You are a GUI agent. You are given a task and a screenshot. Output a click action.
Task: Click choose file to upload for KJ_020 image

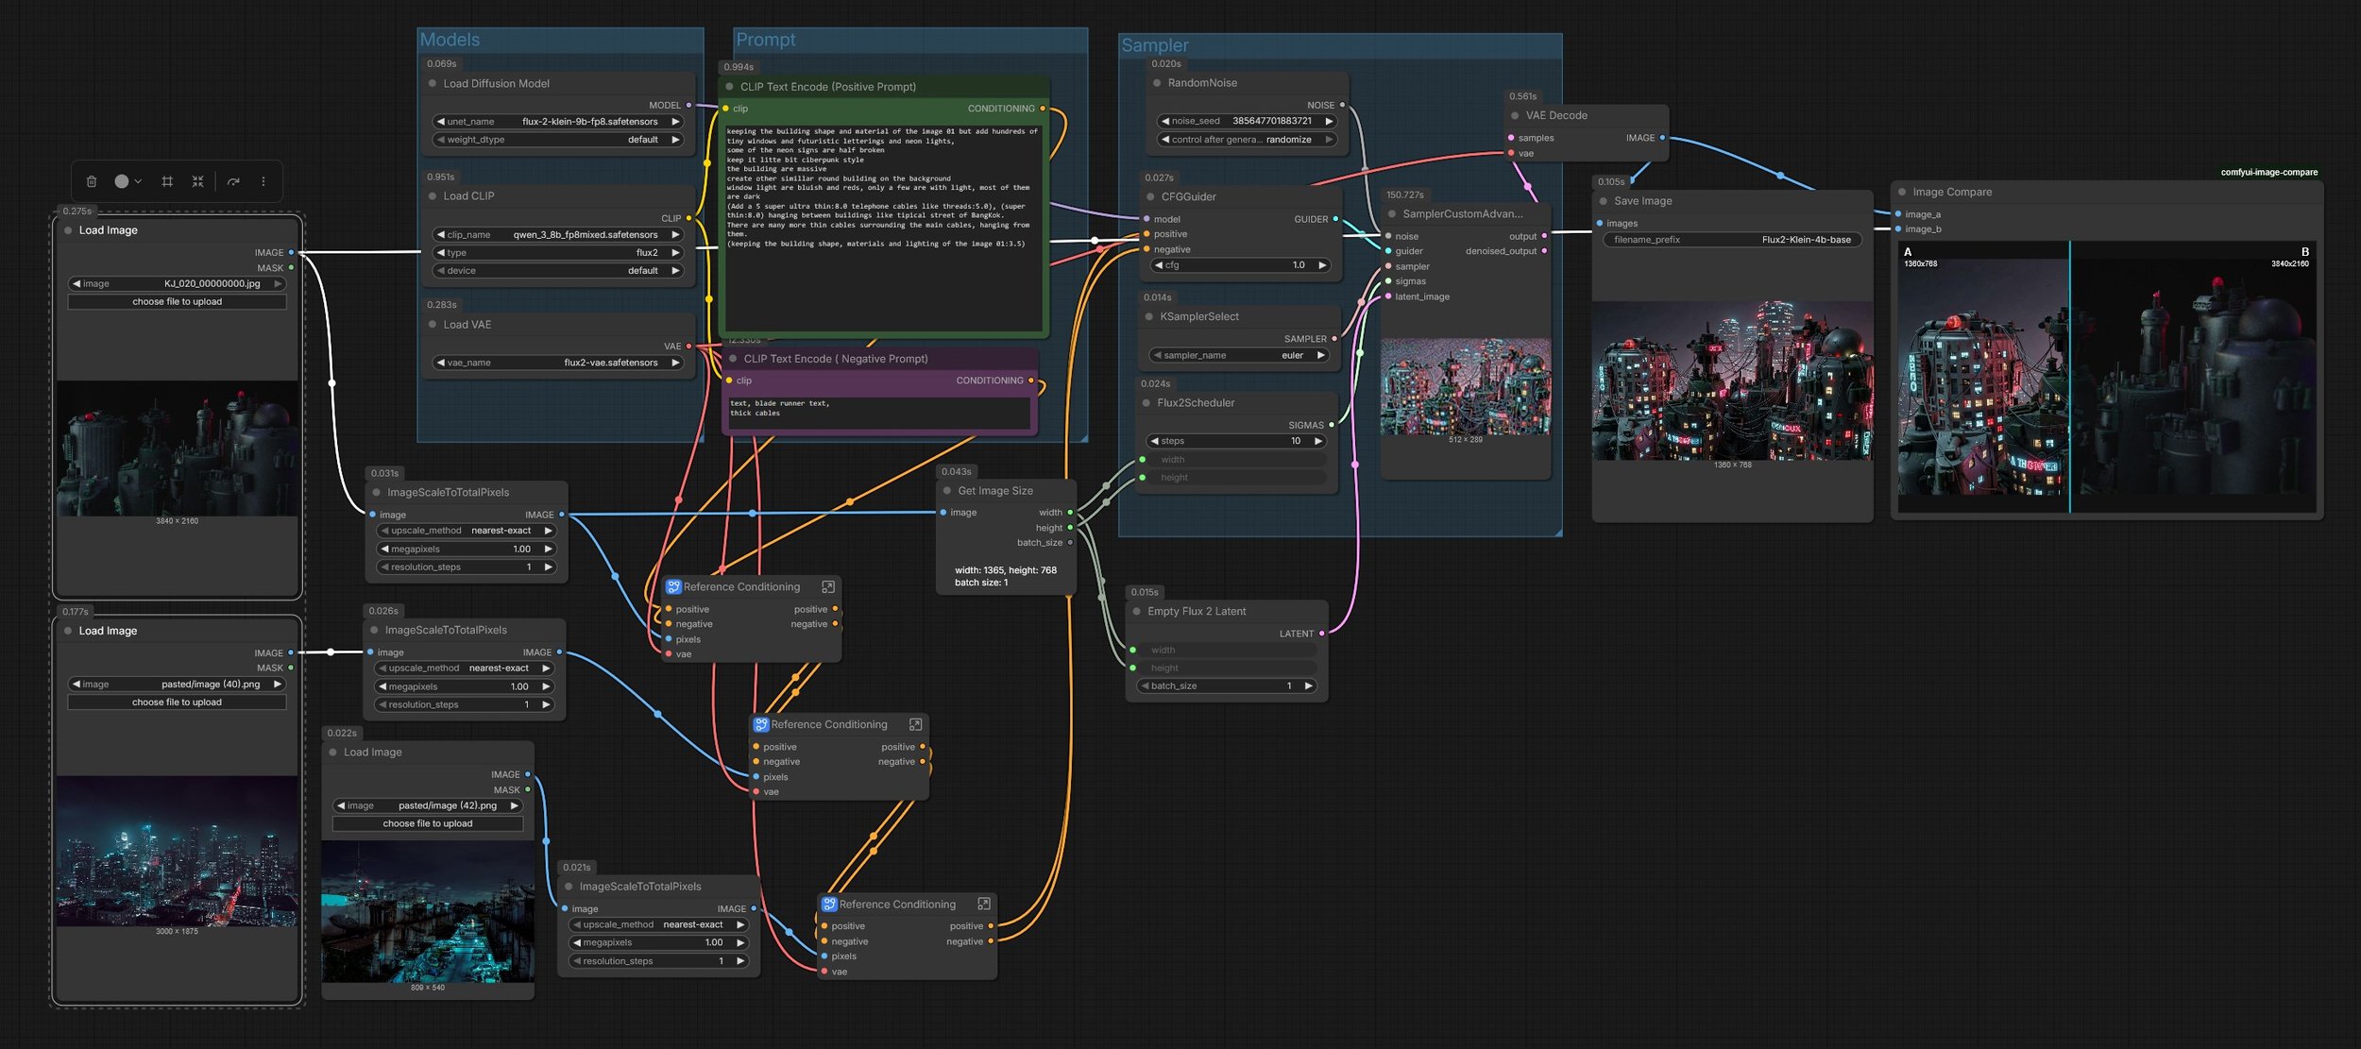point(178,302)
